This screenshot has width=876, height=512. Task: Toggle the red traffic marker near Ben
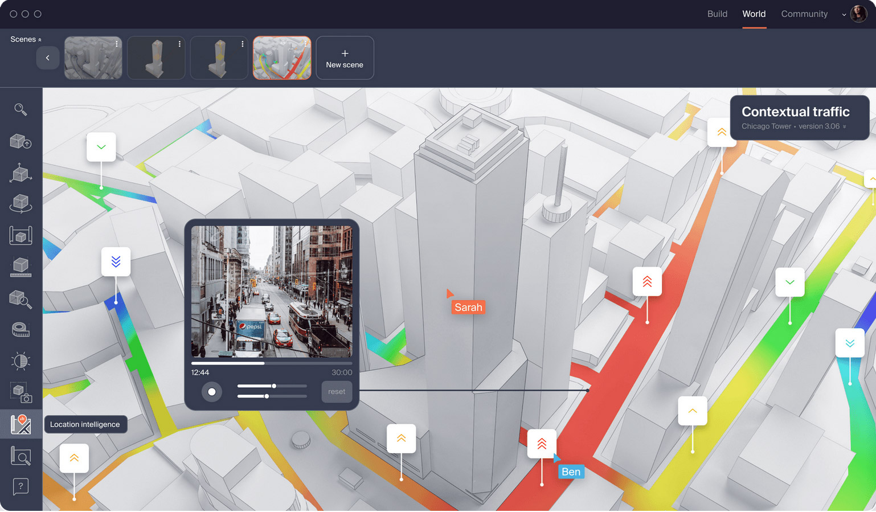click(x=542, y=444)
